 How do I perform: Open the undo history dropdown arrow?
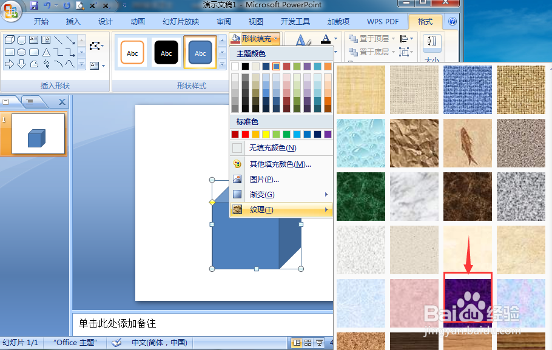56,5
